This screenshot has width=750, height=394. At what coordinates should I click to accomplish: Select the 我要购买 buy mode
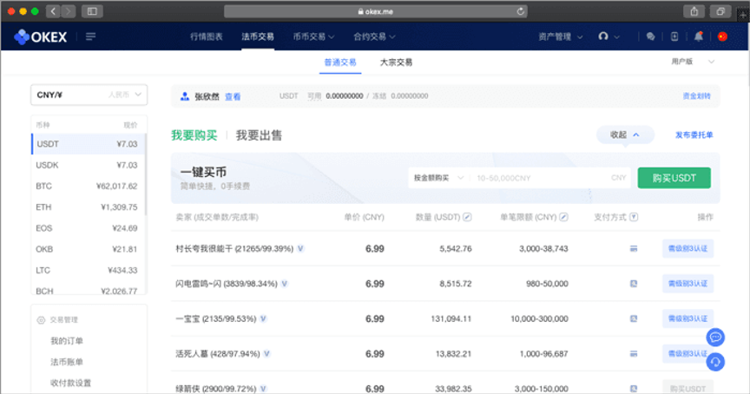tap(194, 135)
